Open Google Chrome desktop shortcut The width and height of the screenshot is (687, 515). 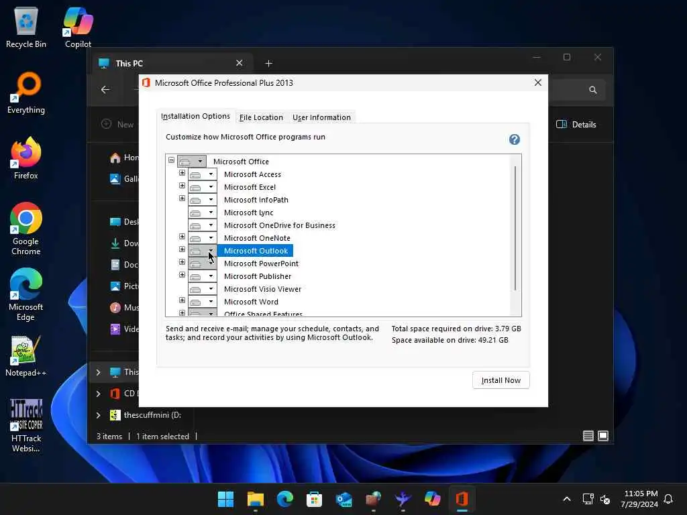point(26,229)
